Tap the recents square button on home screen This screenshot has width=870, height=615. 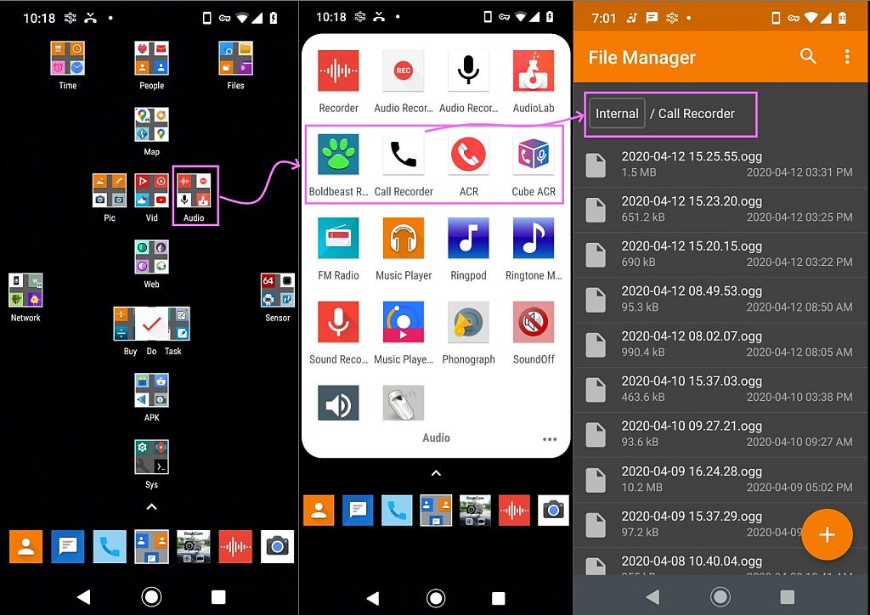[218, 597]
